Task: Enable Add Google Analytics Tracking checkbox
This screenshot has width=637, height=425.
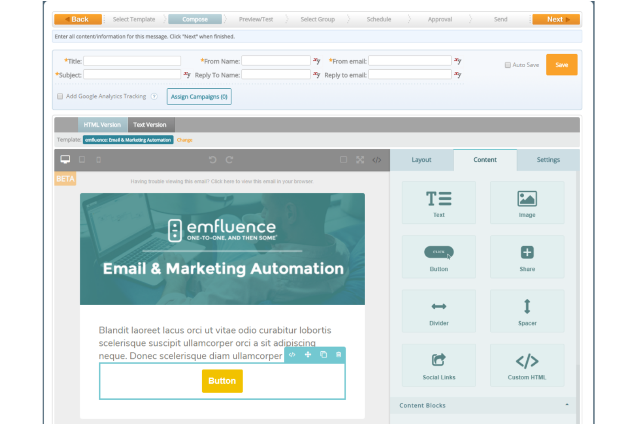Action: [x=60, y=96]
